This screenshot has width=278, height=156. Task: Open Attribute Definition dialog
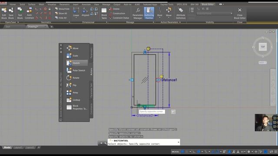181,13
